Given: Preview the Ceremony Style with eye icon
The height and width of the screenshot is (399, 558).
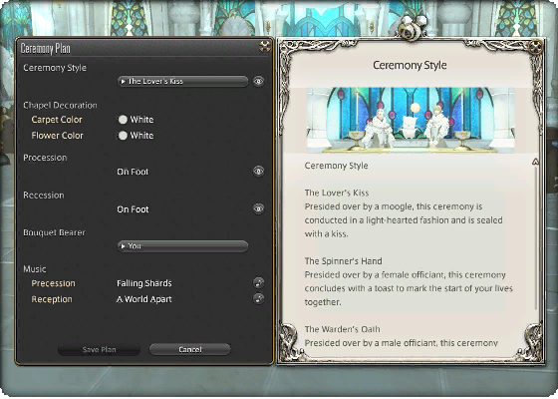Looking at the screenshot, I should (259, 82).
